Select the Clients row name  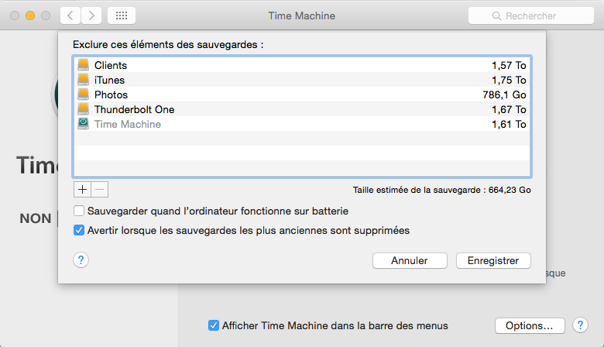click(111, 66)
